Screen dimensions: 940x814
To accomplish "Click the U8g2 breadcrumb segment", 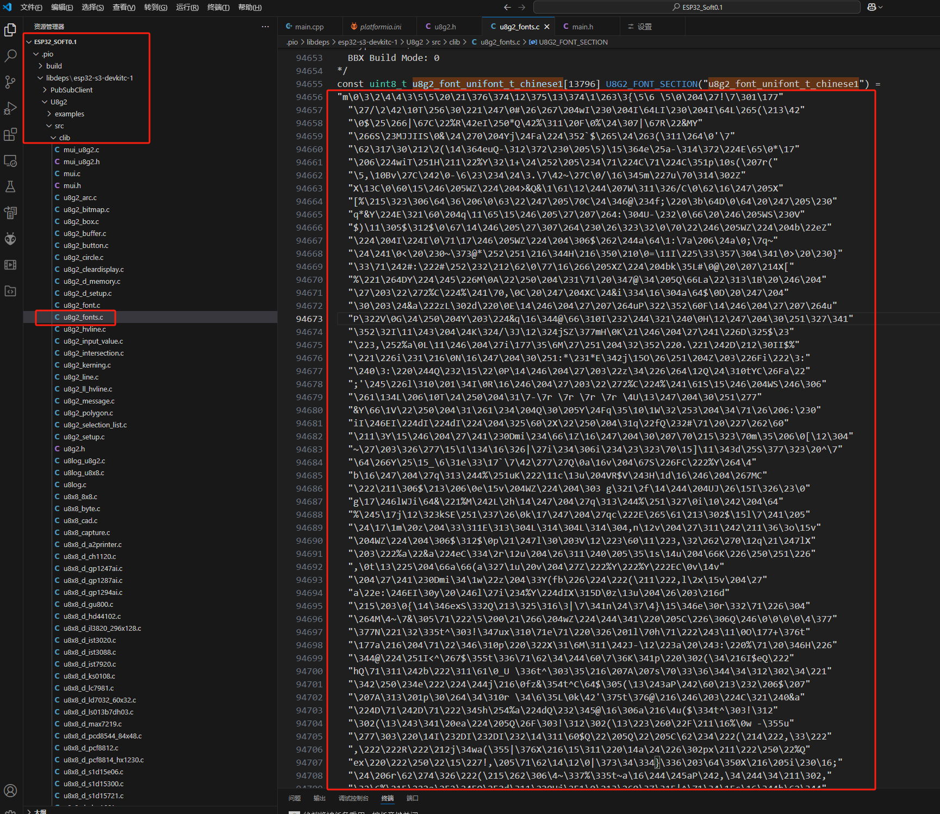I will (x=414, y=42).
